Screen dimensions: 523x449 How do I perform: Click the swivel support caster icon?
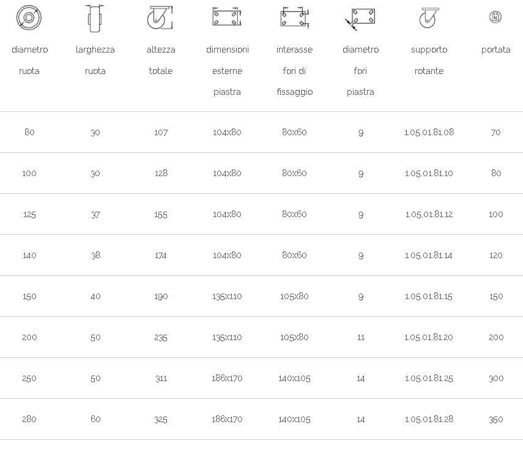click(x=429, y=18)
